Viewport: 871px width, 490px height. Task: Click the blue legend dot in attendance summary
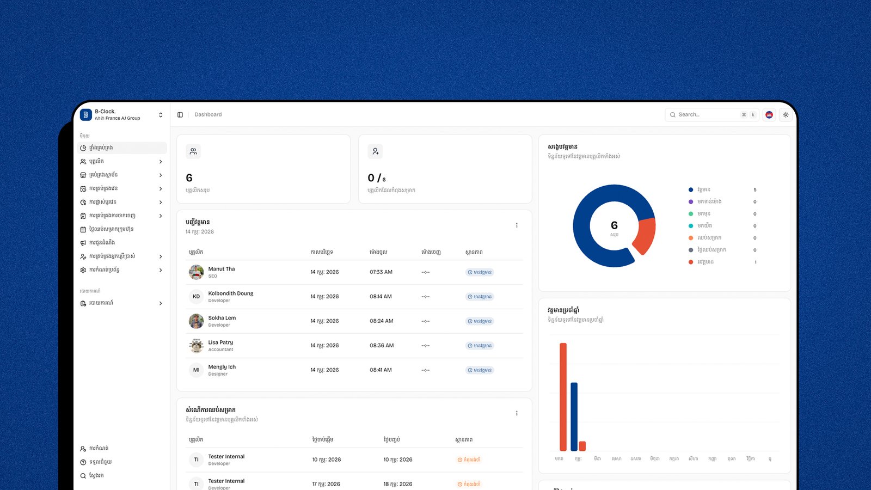[691, 190]
